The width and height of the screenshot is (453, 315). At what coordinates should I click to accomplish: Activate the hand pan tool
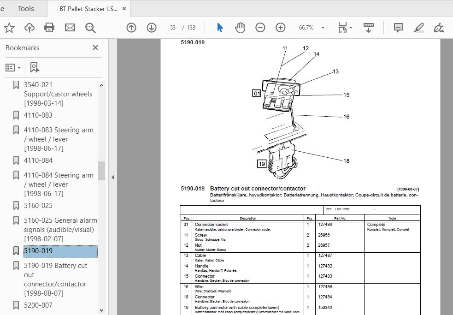point(240,28)
